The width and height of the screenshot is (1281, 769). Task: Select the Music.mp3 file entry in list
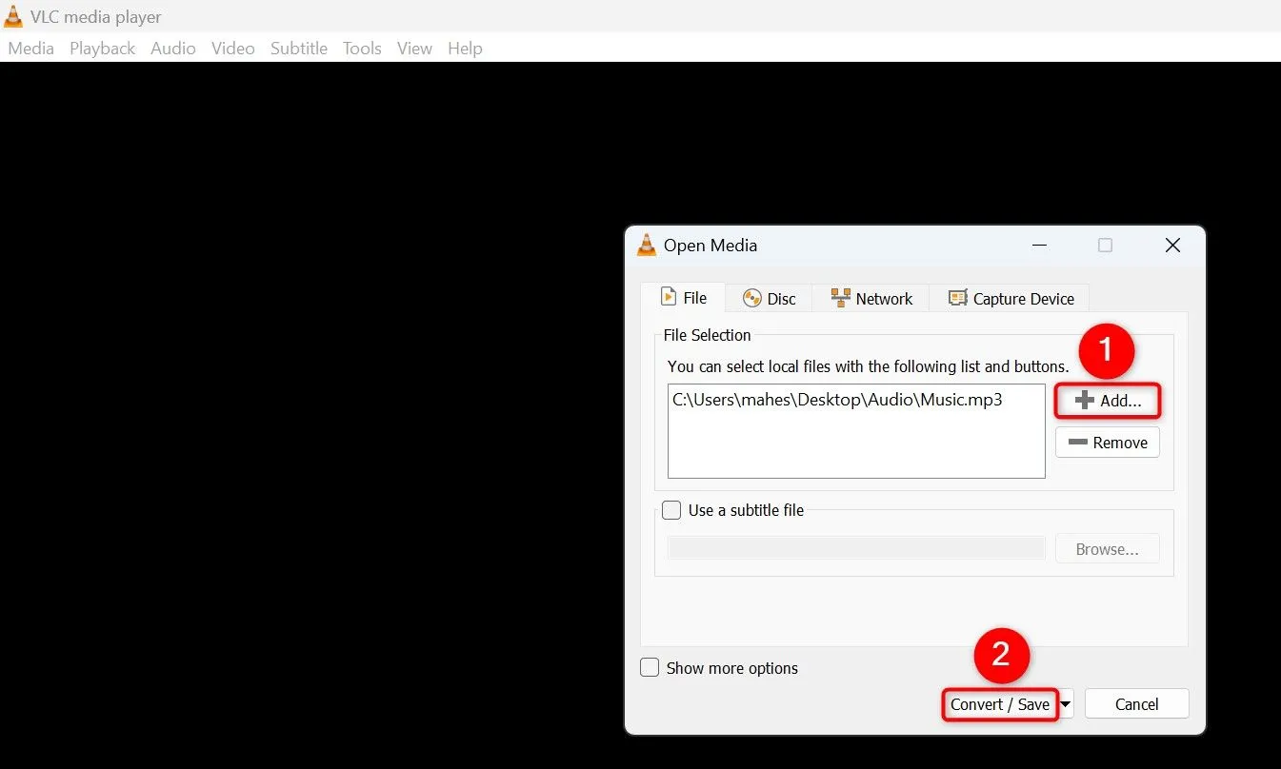837,401
